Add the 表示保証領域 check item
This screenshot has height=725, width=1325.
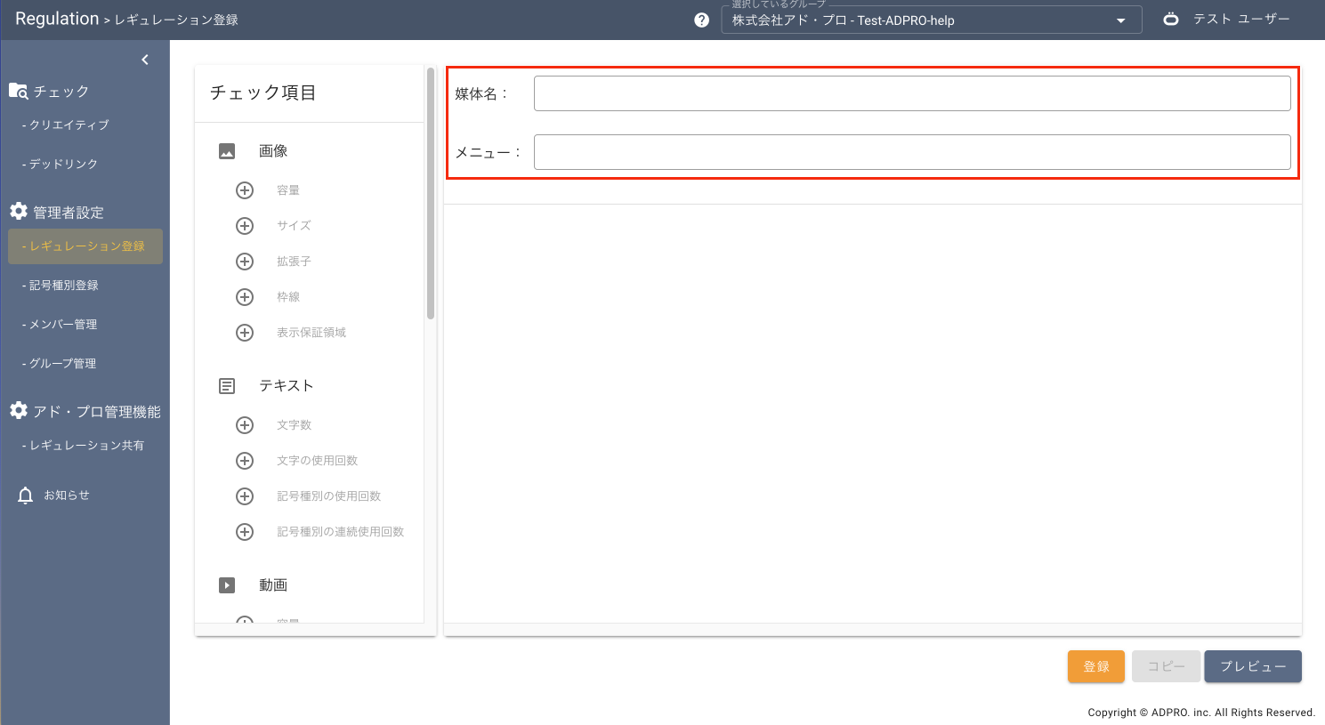point(245,333)
